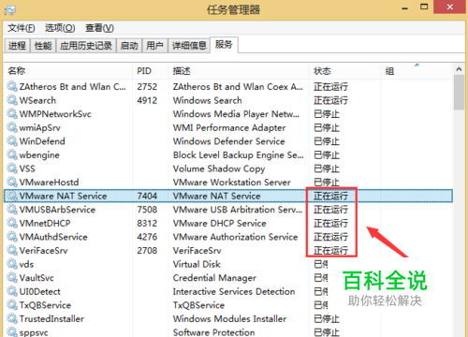This screenshot has width=468, height=337.
Task: Click the Task Manager title bar icon
Action: pos(10,9)
